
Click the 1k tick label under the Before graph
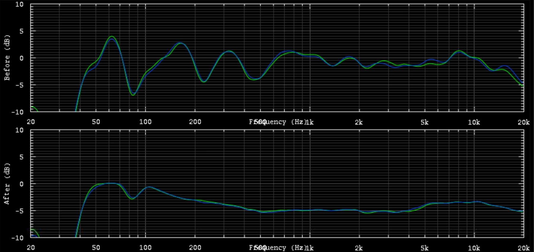pyautogui.click(x=310, y=122)
